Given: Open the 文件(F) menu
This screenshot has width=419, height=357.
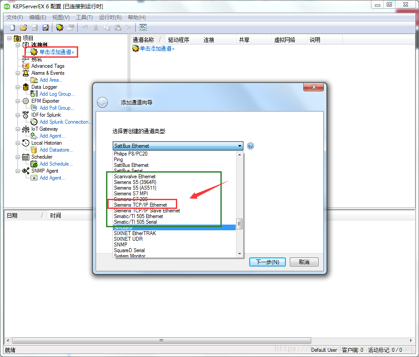Looking at the screenshot, I should point(15,17).
